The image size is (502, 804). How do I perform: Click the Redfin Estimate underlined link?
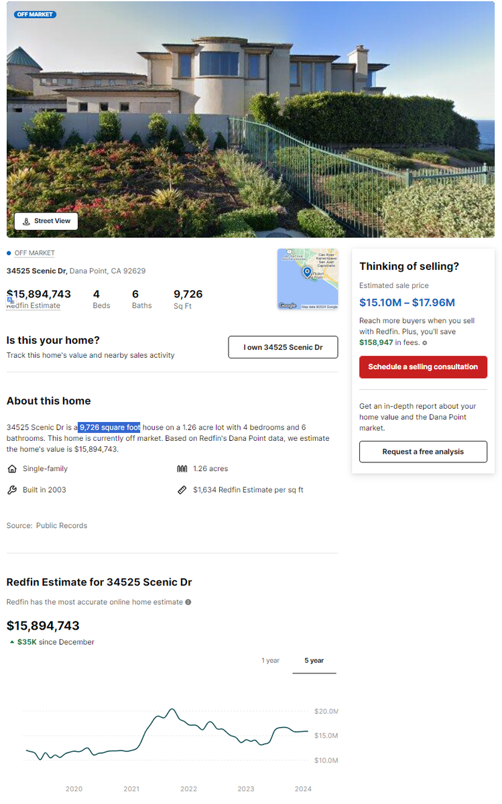click(34, 306)
